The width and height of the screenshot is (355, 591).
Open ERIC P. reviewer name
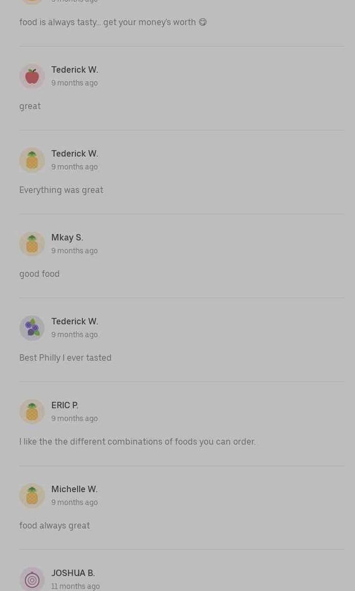[x=64, y=405]
